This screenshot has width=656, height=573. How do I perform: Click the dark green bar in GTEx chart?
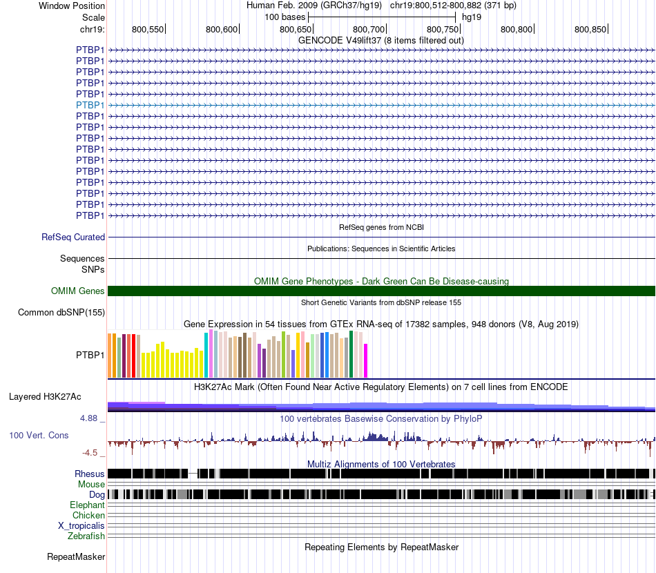tap(351, 355)
